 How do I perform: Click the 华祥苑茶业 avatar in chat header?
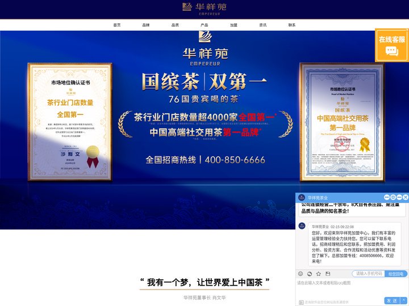click(302, 198)
